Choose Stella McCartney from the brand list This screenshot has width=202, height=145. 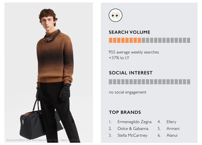(132, 135)
